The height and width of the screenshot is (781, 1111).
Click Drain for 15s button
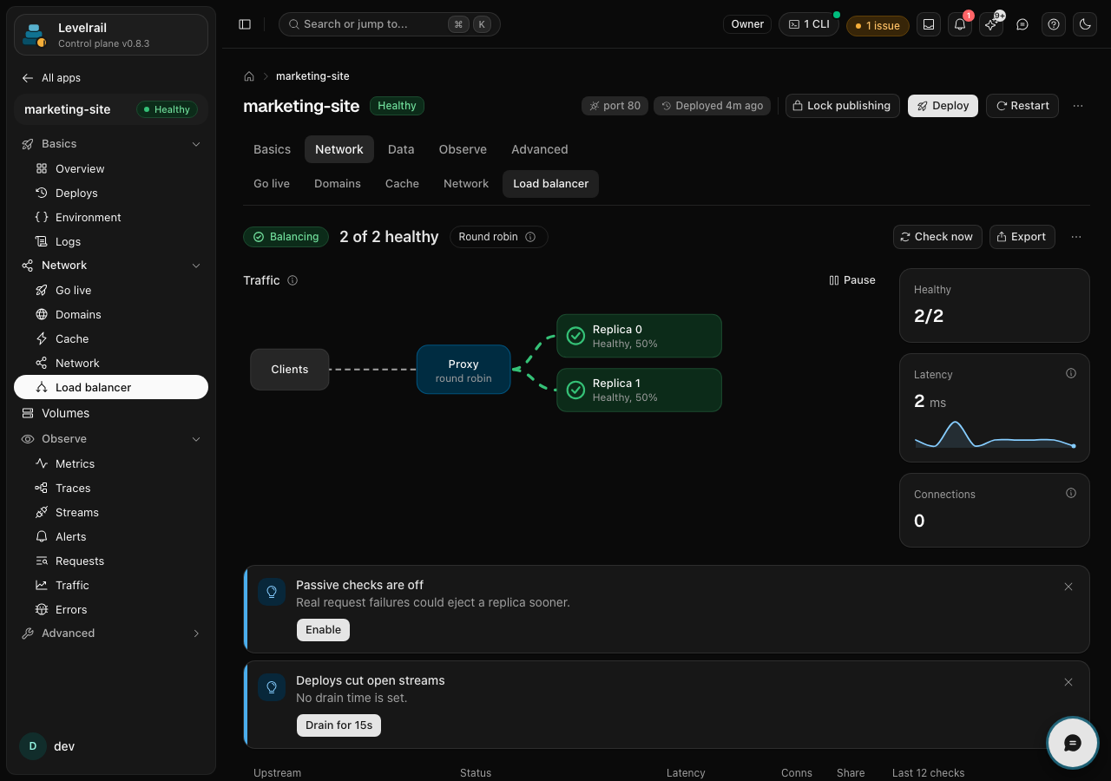point(339,725)
